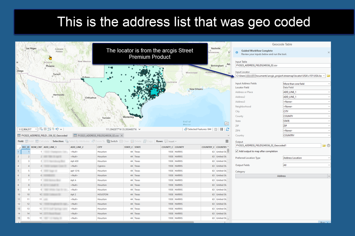Click Select By Attributes in table toolbar
Screen dimensions: 355x236
point(77,141)
